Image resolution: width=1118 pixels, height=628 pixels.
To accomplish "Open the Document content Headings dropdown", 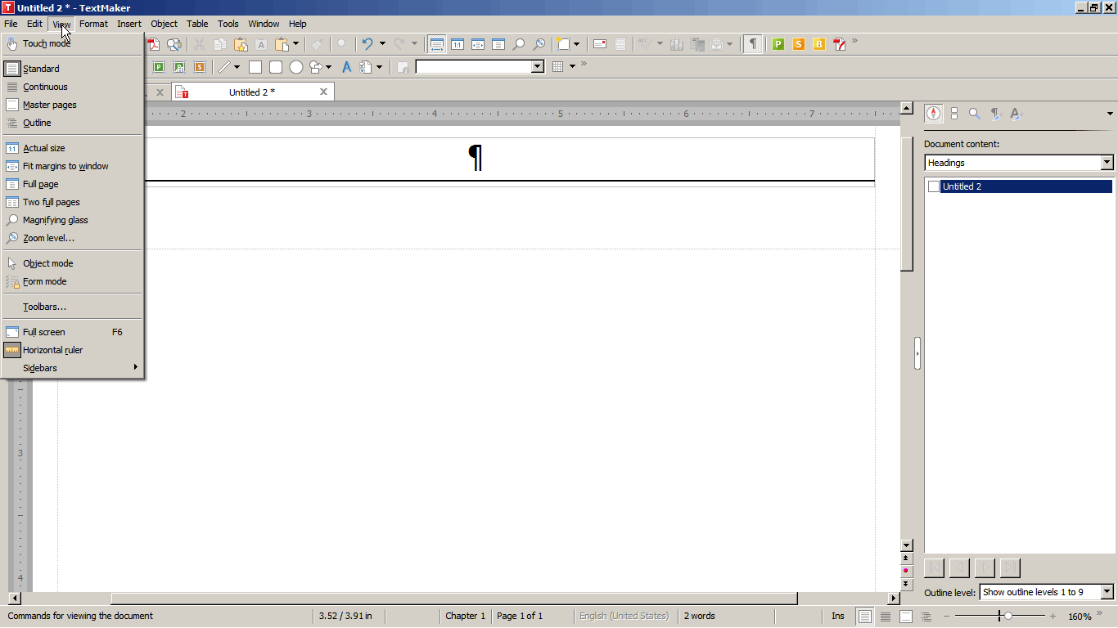I will [x=1107, y=163].
